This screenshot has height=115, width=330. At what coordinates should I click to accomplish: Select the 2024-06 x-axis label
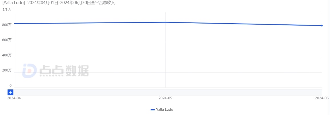[322, 98]
